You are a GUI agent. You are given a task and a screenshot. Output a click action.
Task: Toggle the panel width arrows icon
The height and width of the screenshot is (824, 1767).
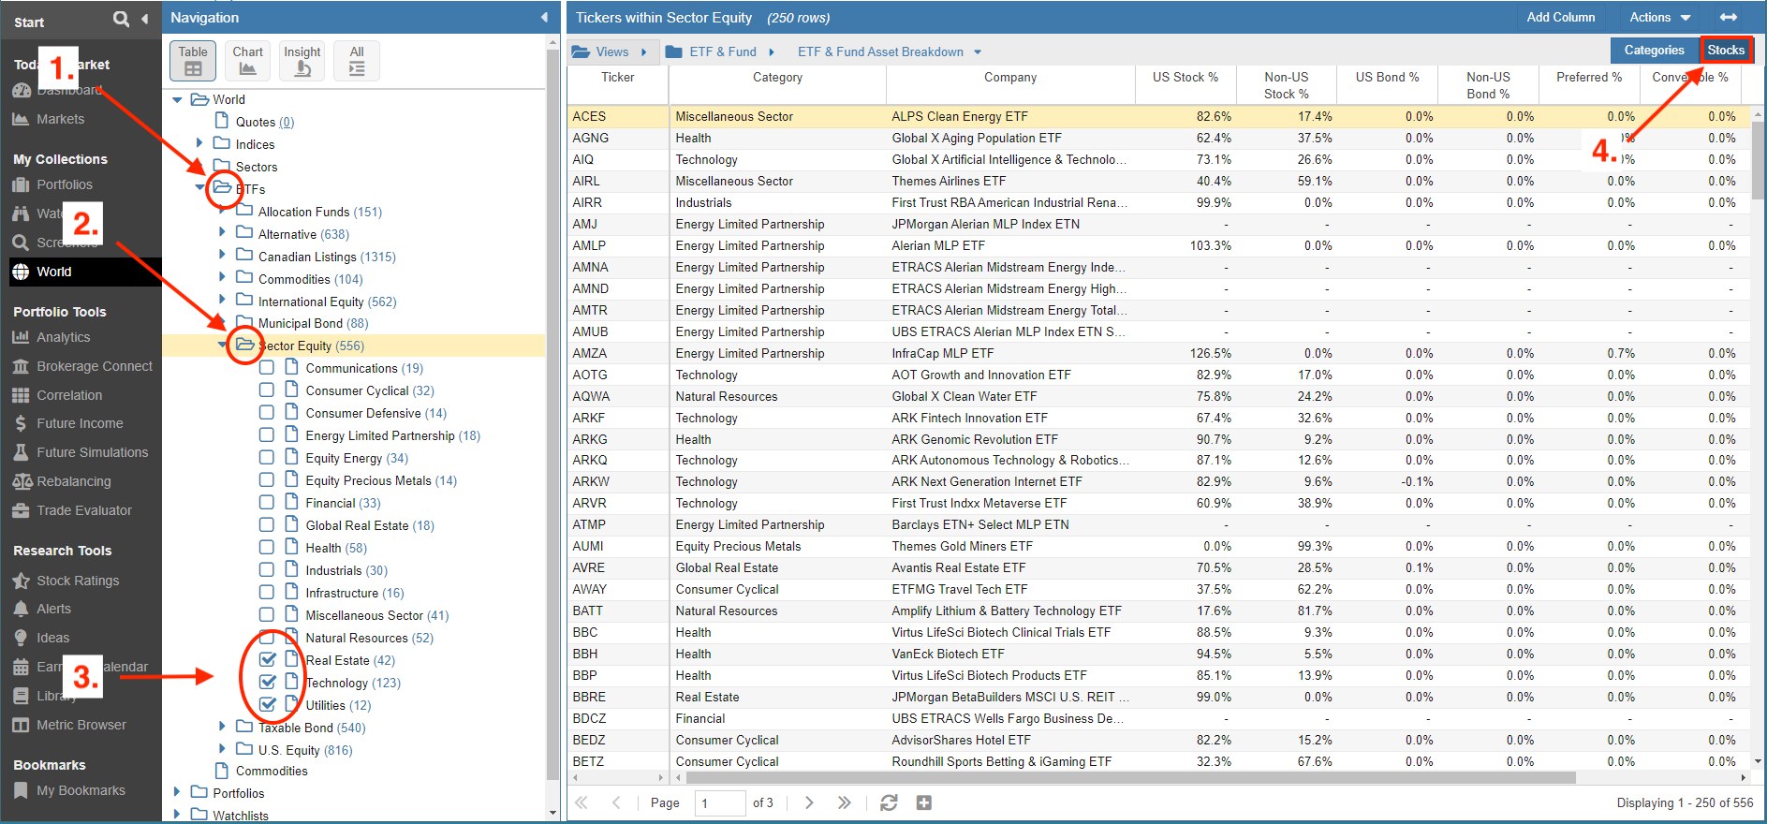(x=1729, y=17)
